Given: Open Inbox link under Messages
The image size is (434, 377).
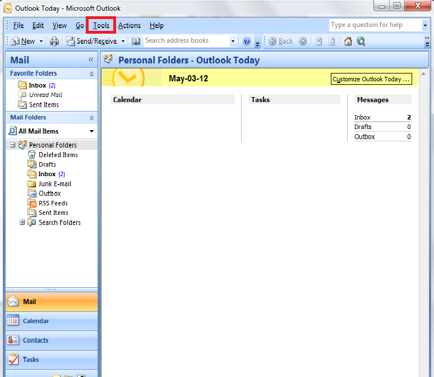Looking at the screenshot, I should click(362, 117).
